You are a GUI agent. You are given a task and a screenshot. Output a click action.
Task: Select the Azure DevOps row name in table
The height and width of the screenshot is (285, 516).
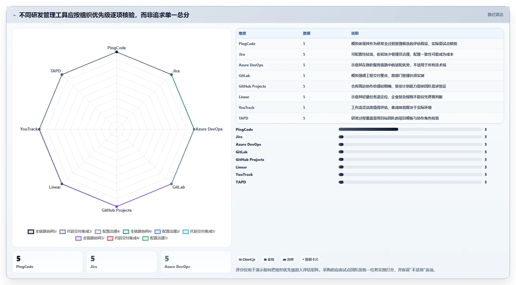[251, 65]
